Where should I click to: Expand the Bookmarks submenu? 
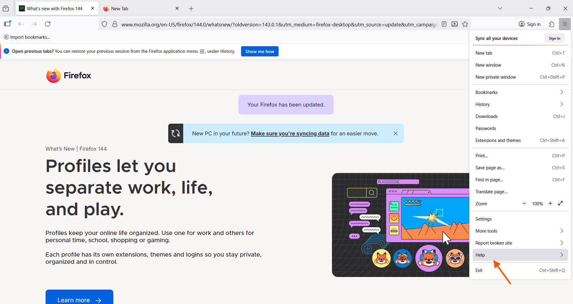pyautogui.click(x=520, y=92)
